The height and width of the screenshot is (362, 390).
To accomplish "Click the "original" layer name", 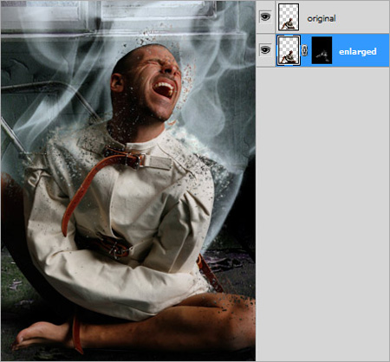I will 322,19.
